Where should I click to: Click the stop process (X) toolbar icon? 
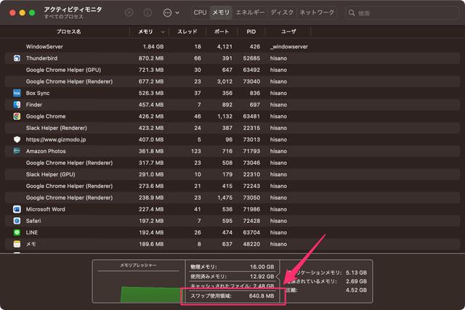tap(129, 13)
